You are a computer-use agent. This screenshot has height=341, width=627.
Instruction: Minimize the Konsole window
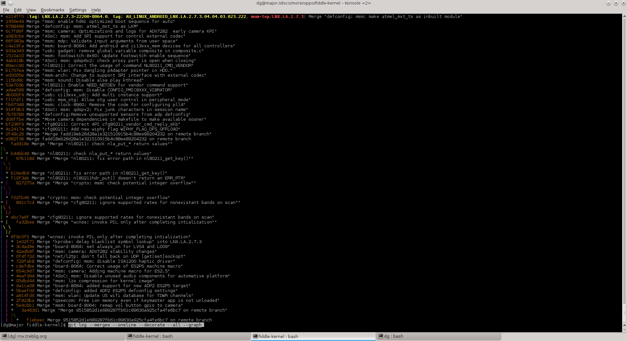point(608,3)
